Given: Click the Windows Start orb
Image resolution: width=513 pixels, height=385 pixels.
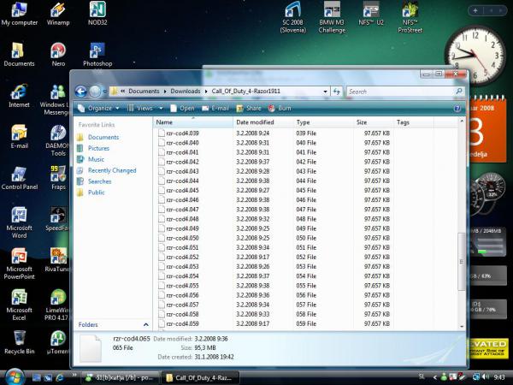Looking at the screenshot, I should [x=15, y=376].
